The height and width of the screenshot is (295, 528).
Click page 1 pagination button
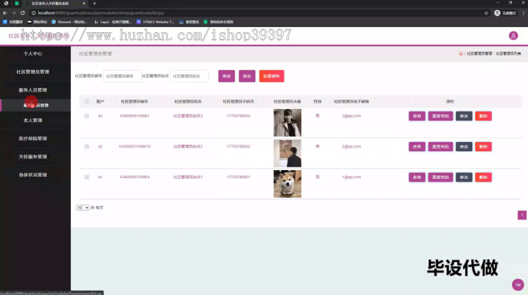(x=522, y=215)
